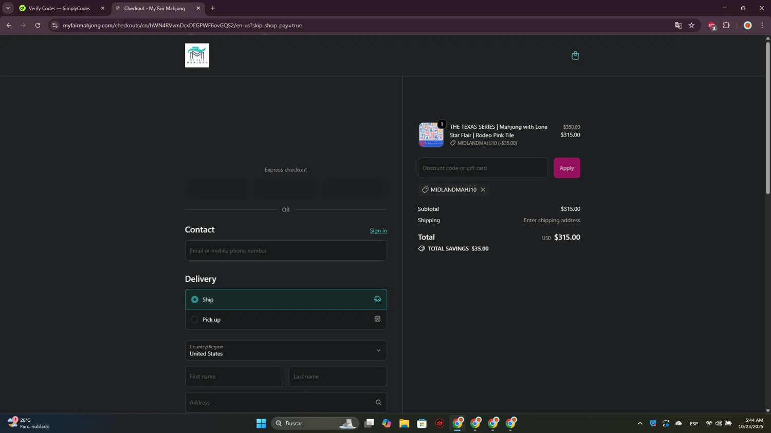Open the tab search dropdown arrow
Image resolution: width=771 pixels, height=433 pixels.
(8, 8)
